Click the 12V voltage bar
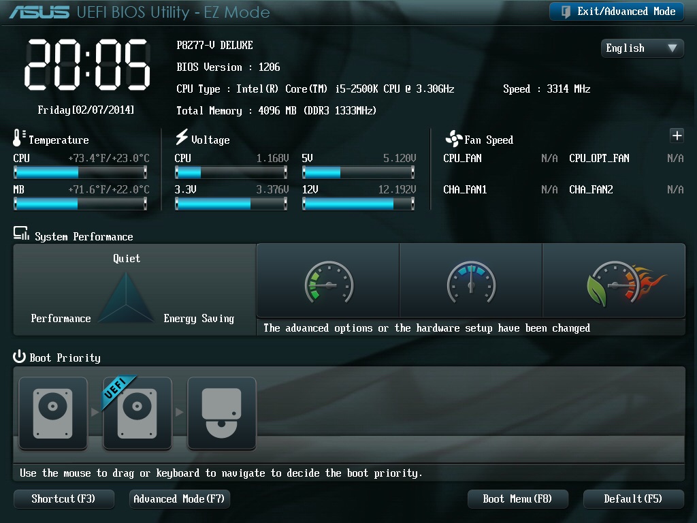This screenshot has height=523, width=697. (358, 204)
